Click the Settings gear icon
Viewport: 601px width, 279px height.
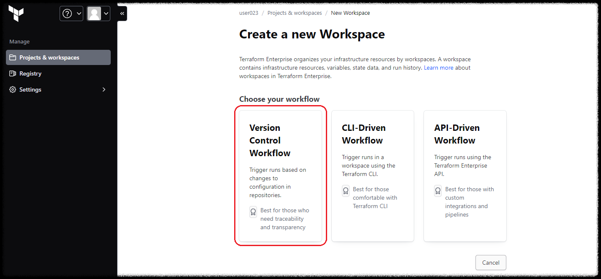pos(13,89)
